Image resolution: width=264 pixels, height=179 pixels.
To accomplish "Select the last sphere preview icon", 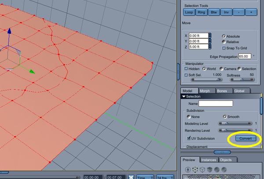I will pos(224,170).
